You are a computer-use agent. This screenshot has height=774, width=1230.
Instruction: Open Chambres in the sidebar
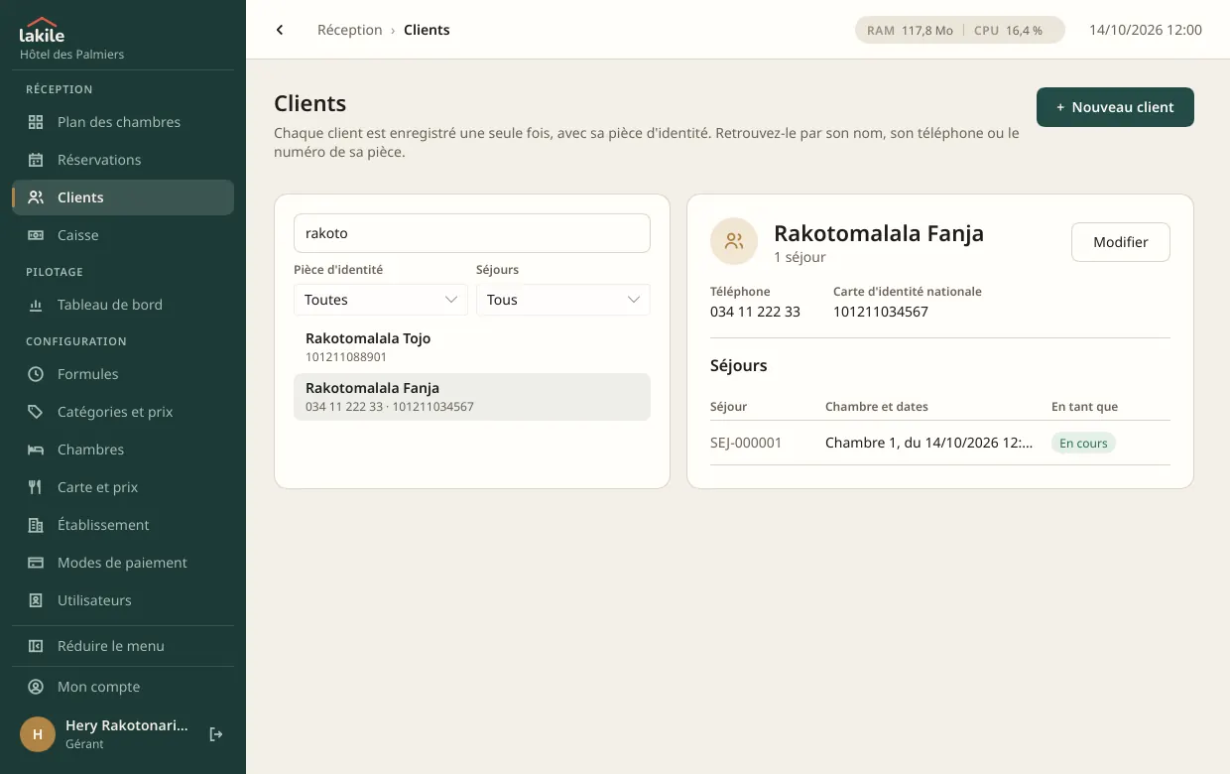123,450
